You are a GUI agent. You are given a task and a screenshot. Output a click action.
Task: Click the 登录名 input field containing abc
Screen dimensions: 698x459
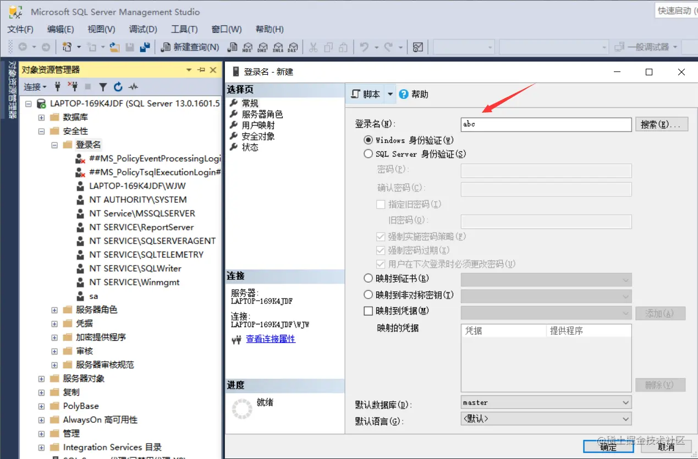[x=546, y=124]
